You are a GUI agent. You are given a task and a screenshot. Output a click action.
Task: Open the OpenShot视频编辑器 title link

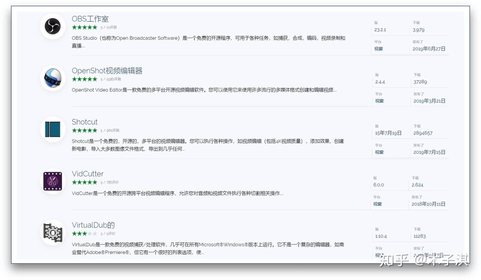point(107,70)
